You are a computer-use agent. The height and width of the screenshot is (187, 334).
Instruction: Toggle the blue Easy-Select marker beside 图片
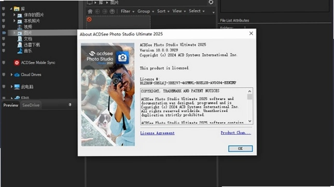[4, 33]
